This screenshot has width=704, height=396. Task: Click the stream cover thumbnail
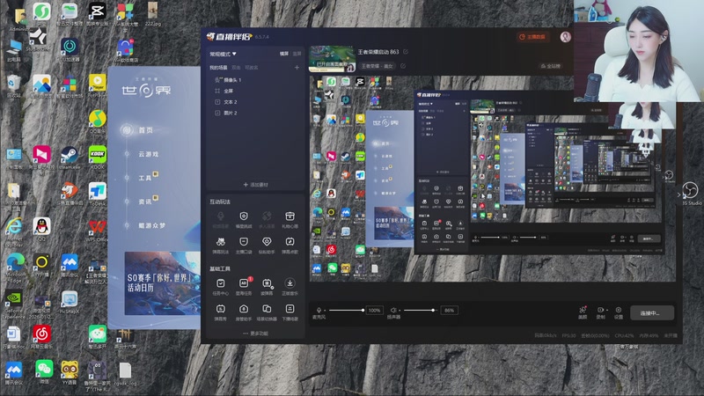332,59
